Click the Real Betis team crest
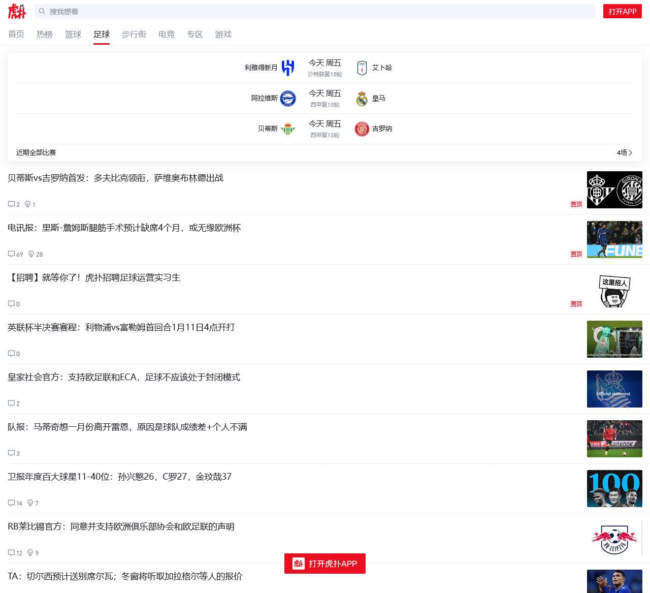The image size is (650, 593). coord(288,129)
